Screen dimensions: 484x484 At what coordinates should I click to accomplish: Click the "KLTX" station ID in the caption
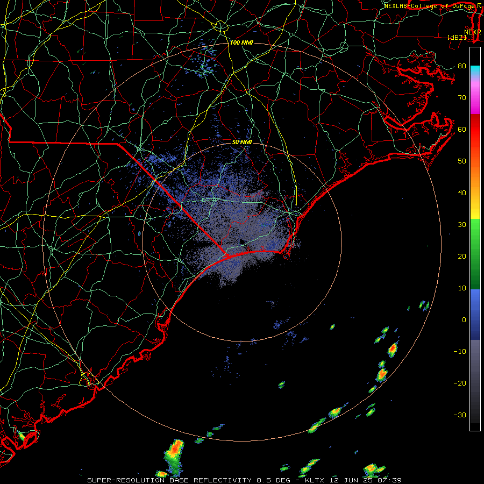(x=315, y=480)
